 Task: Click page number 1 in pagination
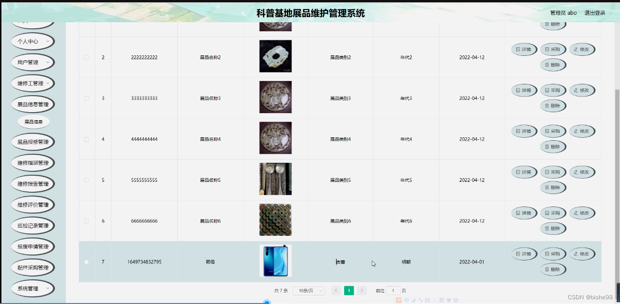(349, 290)
